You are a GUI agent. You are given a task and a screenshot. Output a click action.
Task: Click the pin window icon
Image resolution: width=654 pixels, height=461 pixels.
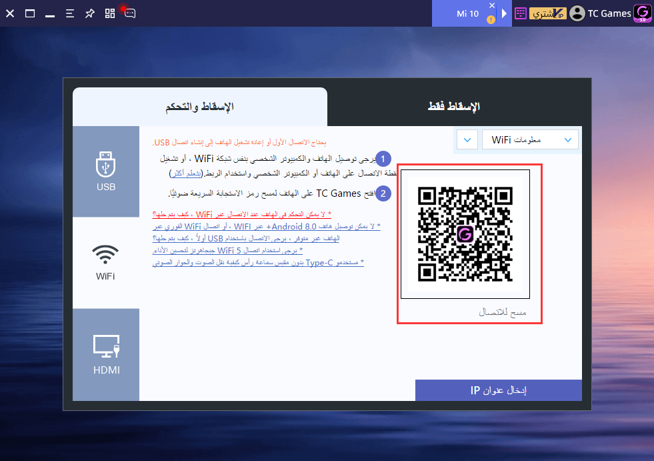[x=90, y=13]
